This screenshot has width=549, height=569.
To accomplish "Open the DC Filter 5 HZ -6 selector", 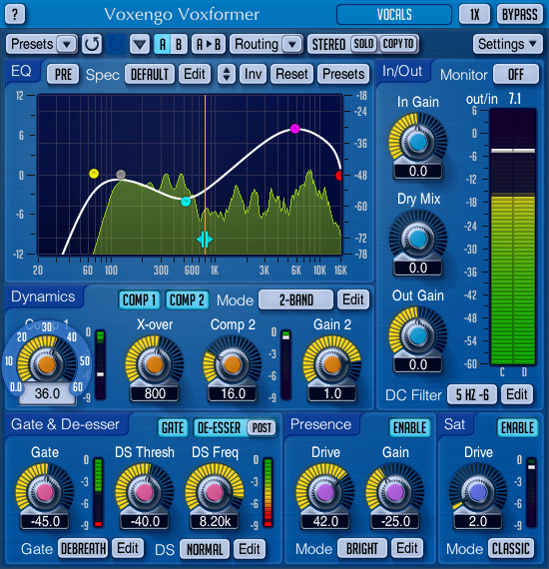I will tap(472, 394).
